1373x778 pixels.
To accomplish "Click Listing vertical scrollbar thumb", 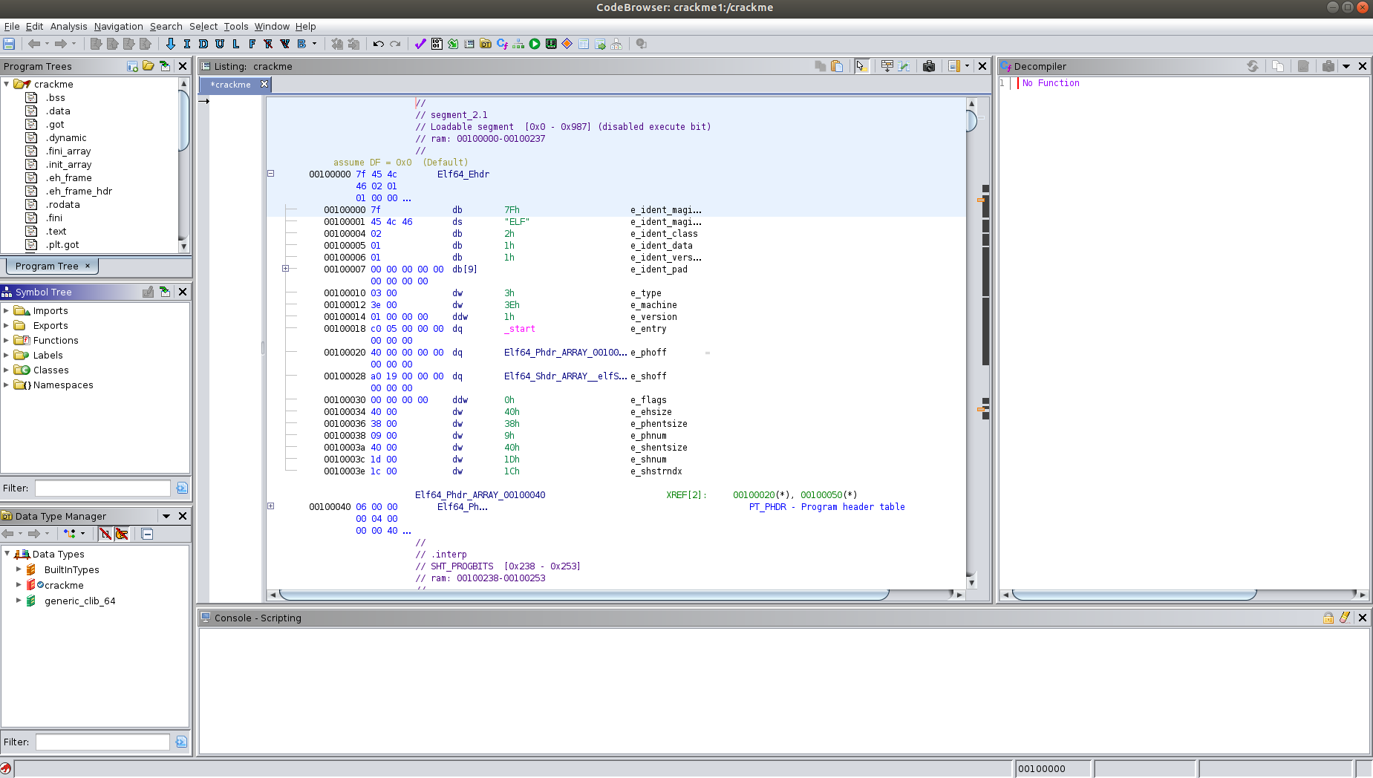I will click(971, 120).
